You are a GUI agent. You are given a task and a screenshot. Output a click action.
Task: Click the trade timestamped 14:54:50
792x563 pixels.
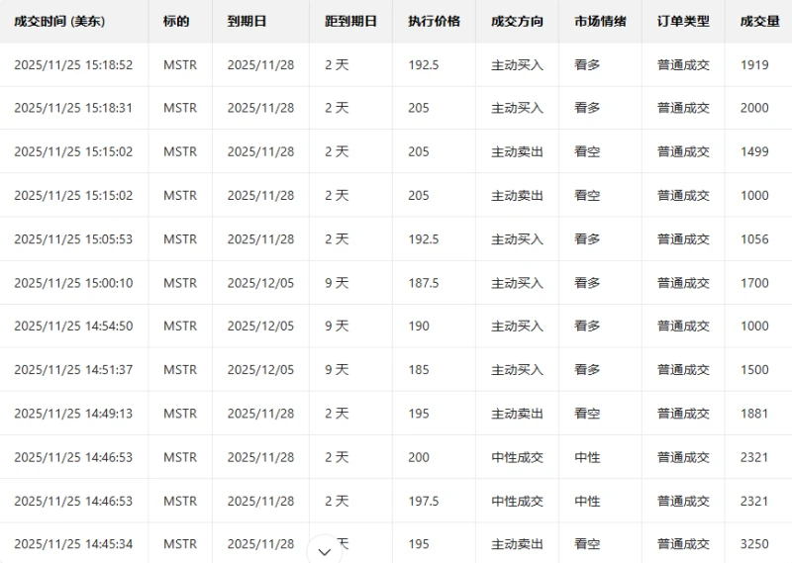click(73, 327)
